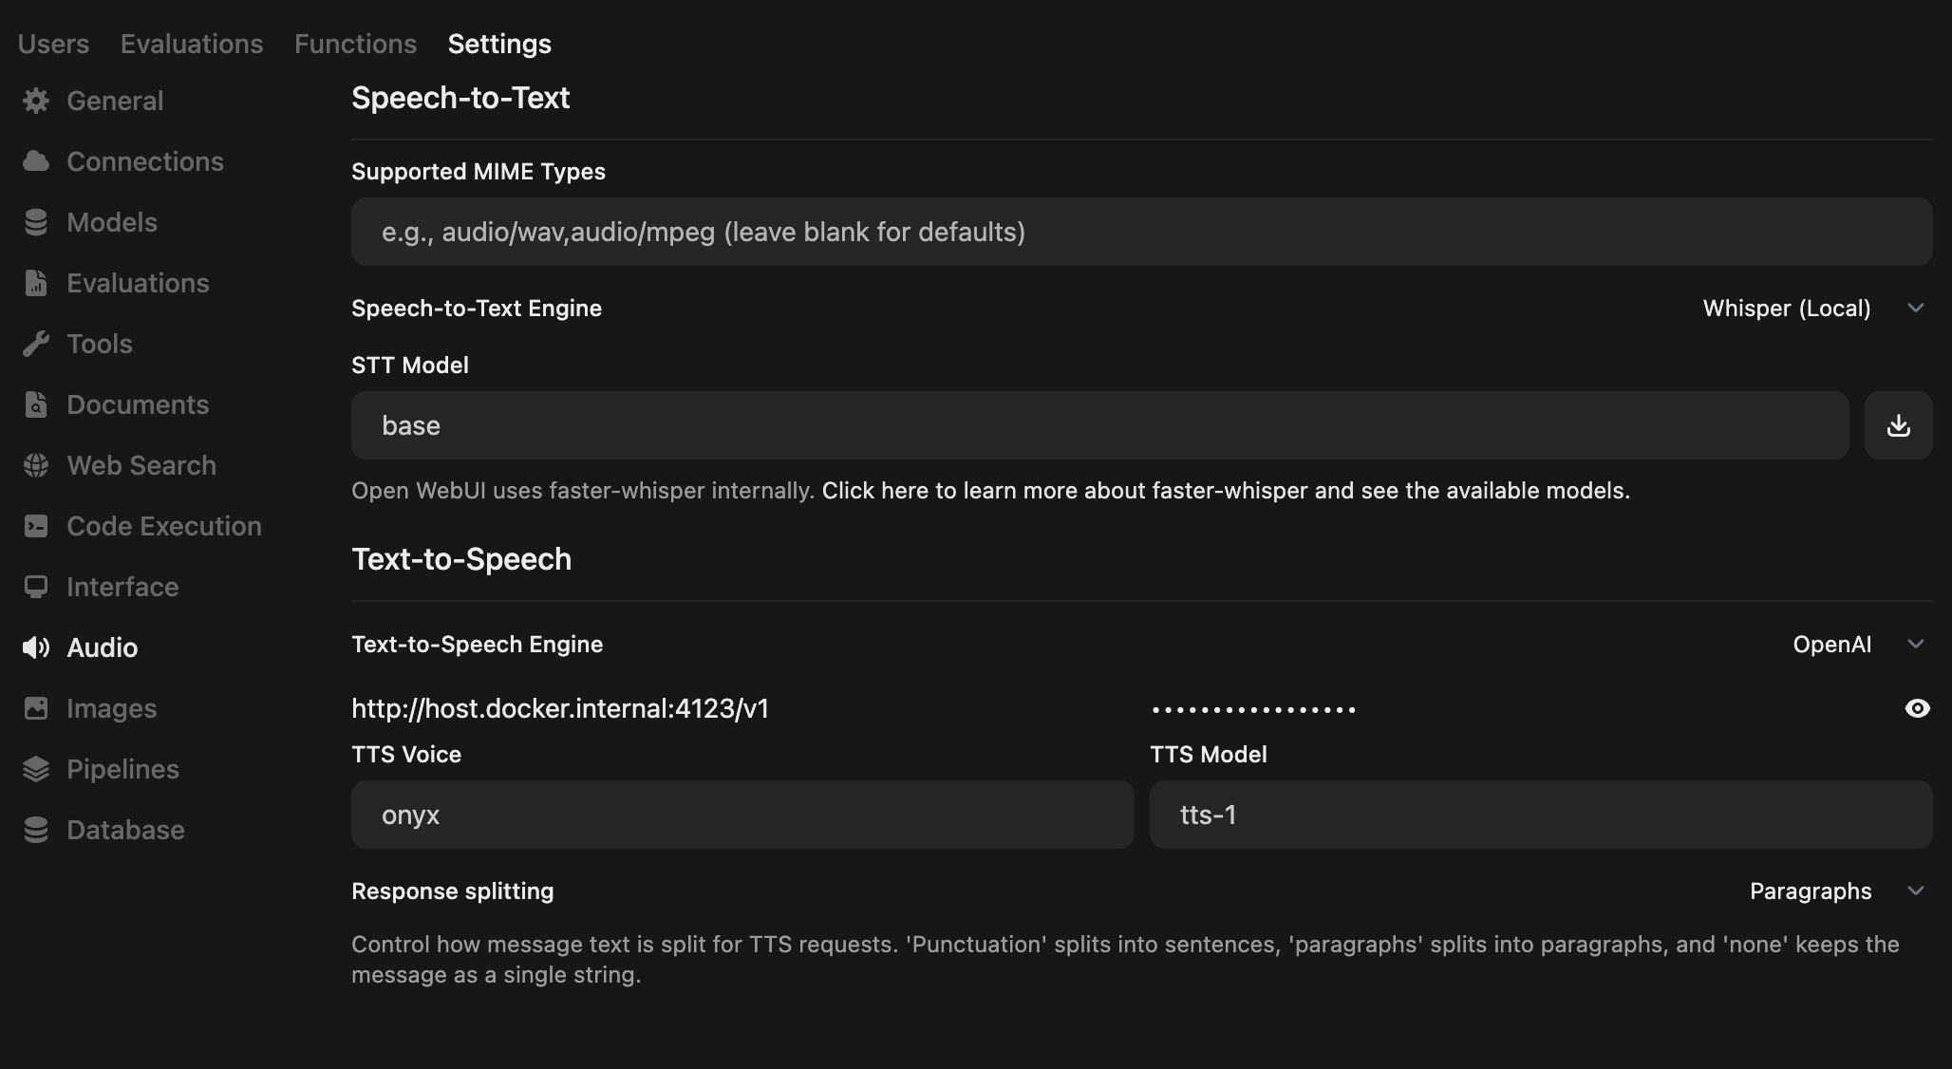Click the General gear icon in sidebar

36,101
